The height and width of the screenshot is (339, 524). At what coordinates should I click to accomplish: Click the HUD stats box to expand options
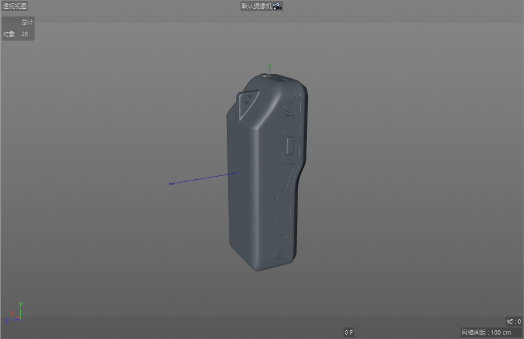coord(18,27)
